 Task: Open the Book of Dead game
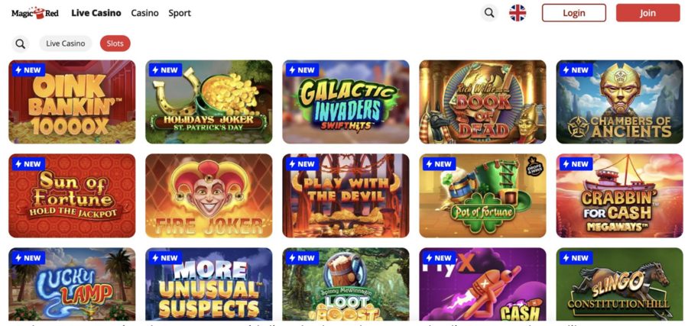pyautogui.click(x=482, y=102)
